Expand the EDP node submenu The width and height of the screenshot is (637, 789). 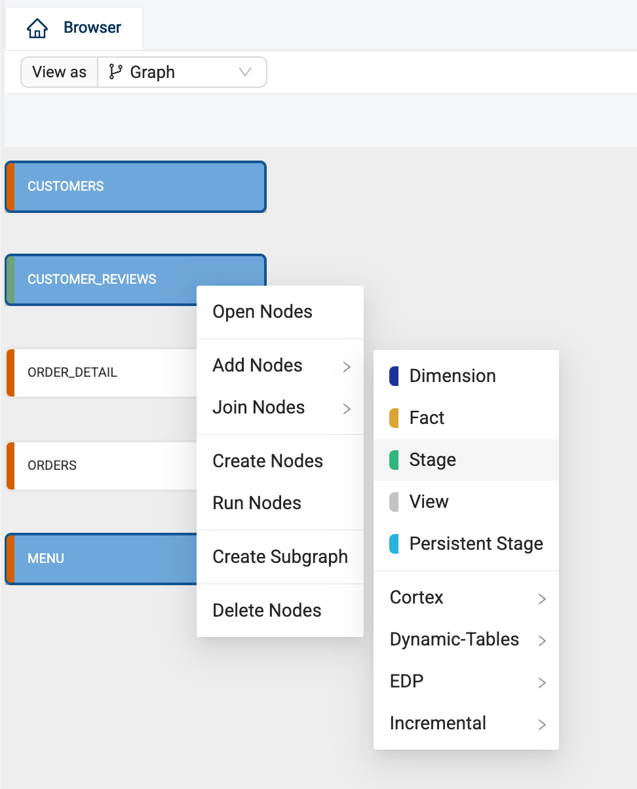point(542,683)
